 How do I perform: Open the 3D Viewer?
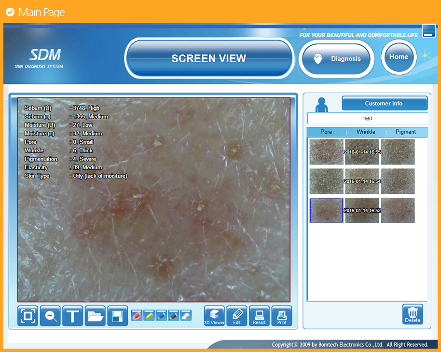(x=214, y=316)
